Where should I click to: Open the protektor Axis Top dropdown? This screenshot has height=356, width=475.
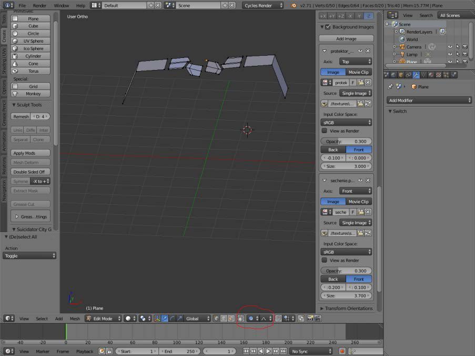point(356,62)
